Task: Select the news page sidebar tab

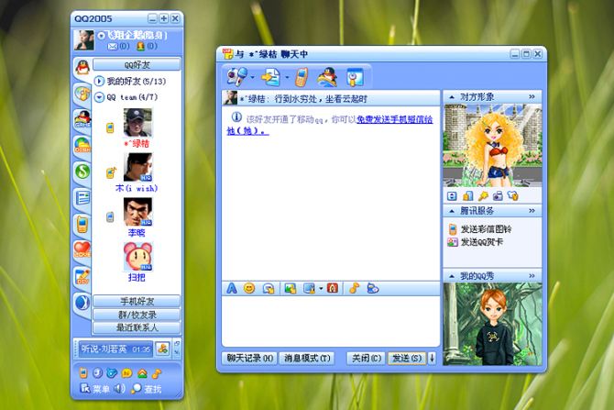Action: pos(82,197)
